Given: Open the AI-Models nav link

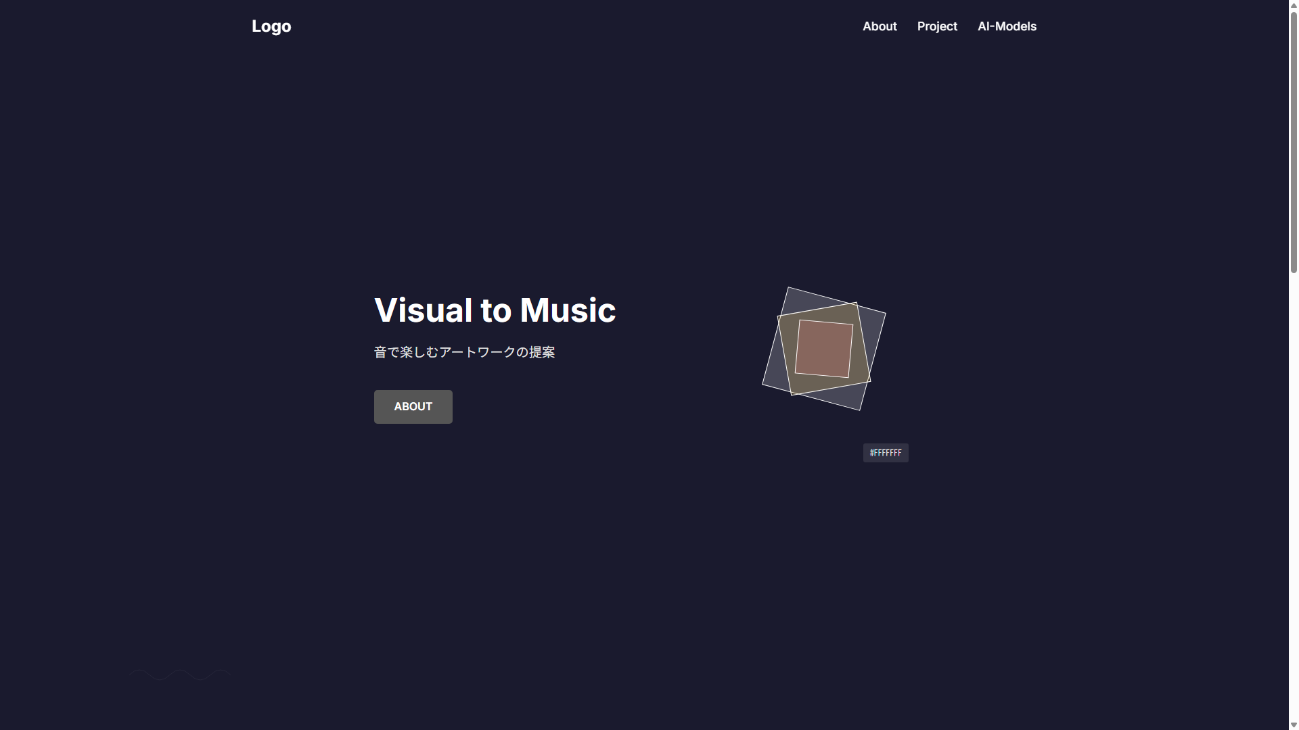Looking at the screenshot, I should tap(1007, 26).
